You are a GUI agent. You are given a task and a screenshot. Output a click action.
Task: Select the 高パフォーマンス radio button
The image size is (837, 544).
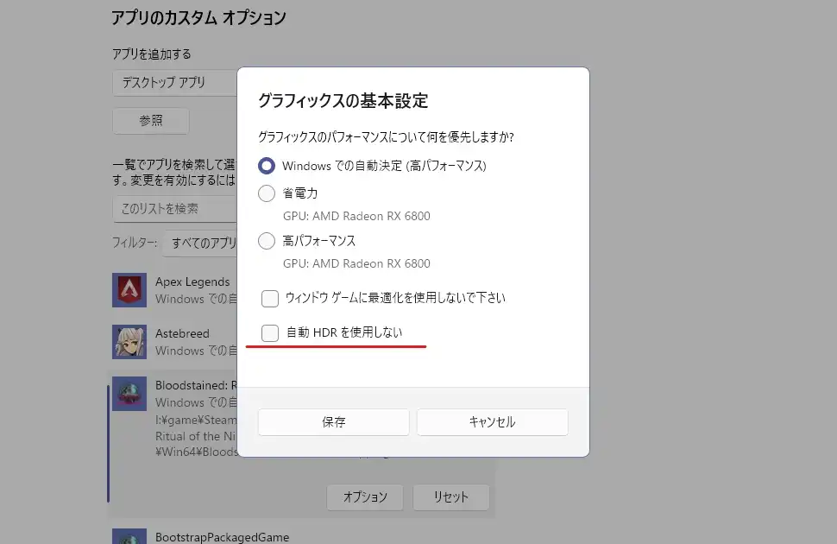coord(267,241)
